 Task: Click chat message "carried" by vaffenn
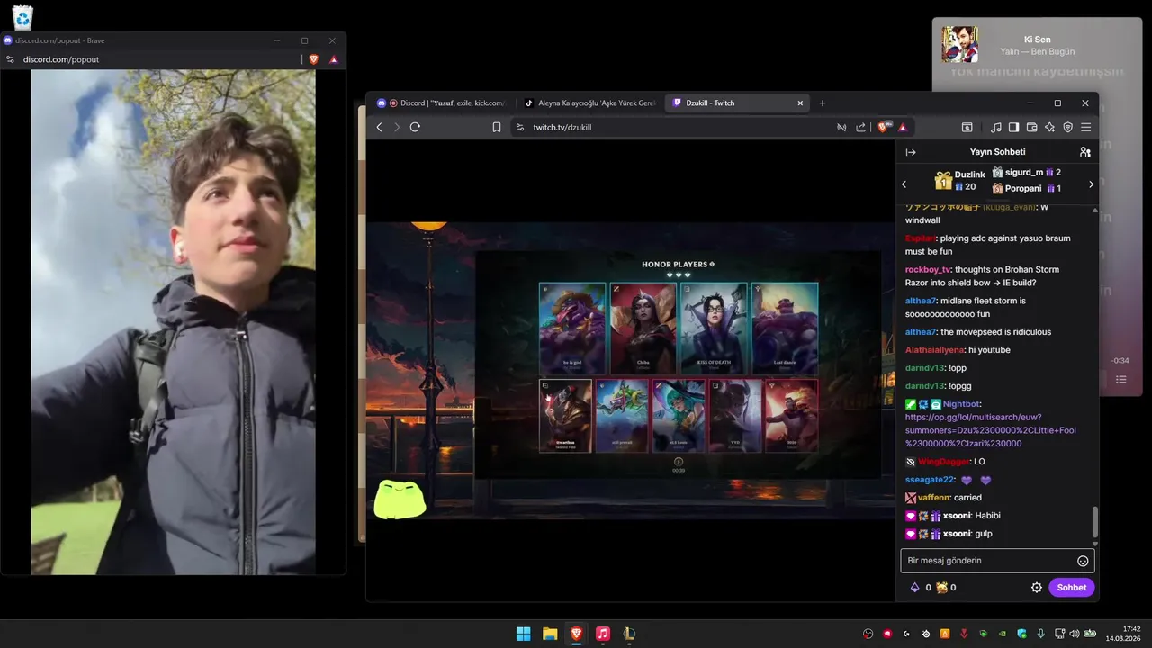(x=967, y=498)
